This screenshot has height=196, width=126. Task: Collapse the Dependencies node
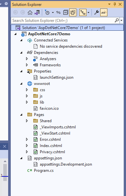21,53
